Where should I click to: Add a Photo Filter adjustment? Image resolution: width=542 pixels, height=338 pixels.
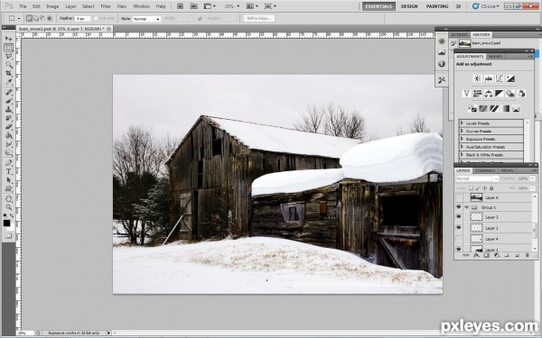click(x=510, y=94)
